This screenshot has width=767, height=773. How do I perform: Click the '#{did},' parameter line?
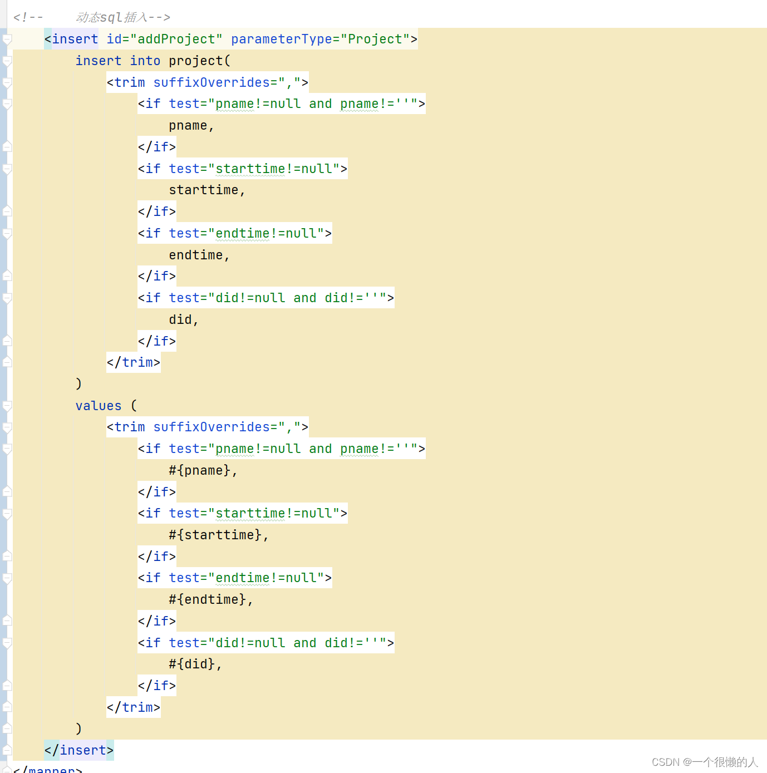tap(195, 664)
